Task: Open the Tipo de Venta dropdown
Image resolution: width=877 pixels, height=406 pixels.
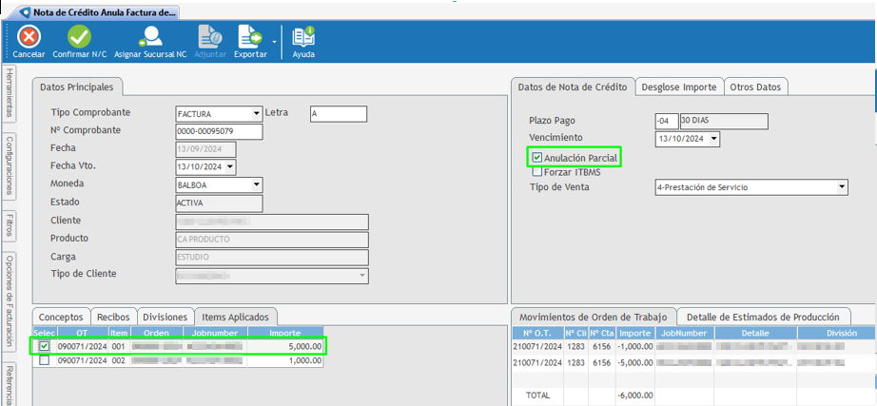Action: (x=841, y=187)
